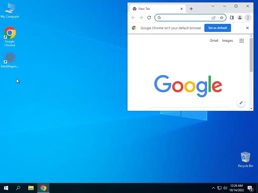
Task: Click the vertical scrollbar thumb in Chrome
Action: [x=251, y=55]
